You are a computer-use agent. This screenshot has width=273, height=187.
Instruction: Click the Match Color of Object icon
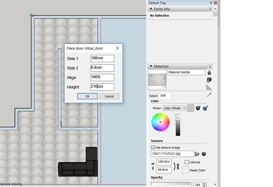click(198, 108)
